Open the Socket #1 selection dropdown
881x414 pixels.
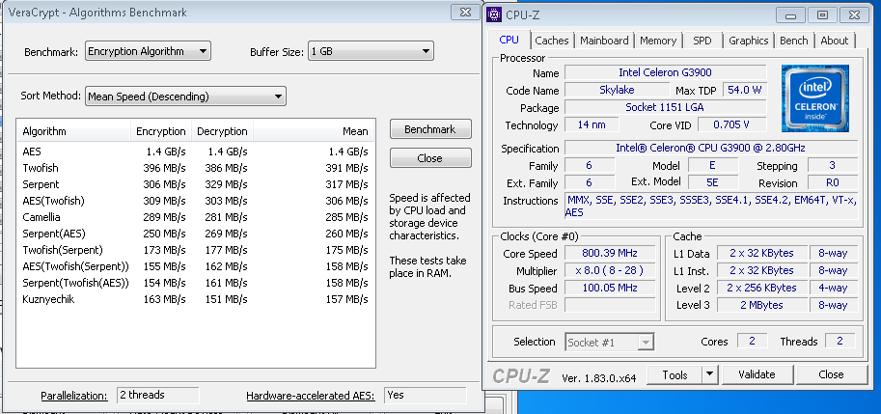coord(609,342)
